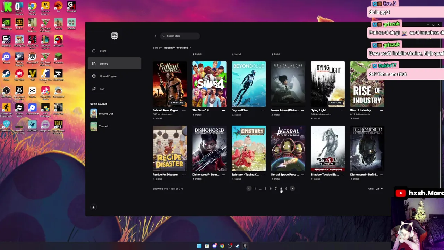Jump to library page 5

click(x=265, y=189)
